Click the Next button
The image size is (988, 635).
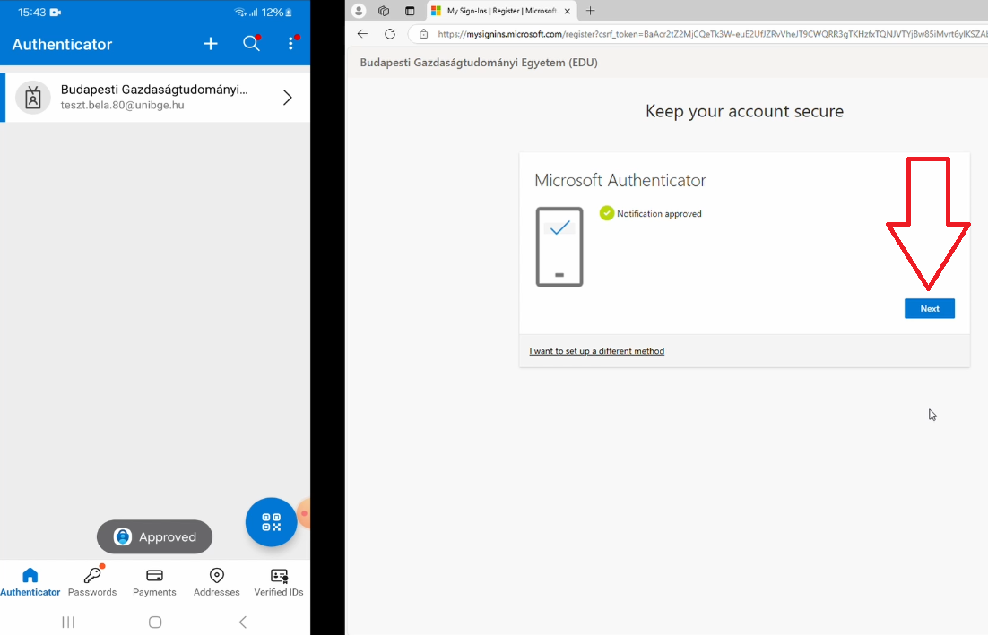(930, 308)
